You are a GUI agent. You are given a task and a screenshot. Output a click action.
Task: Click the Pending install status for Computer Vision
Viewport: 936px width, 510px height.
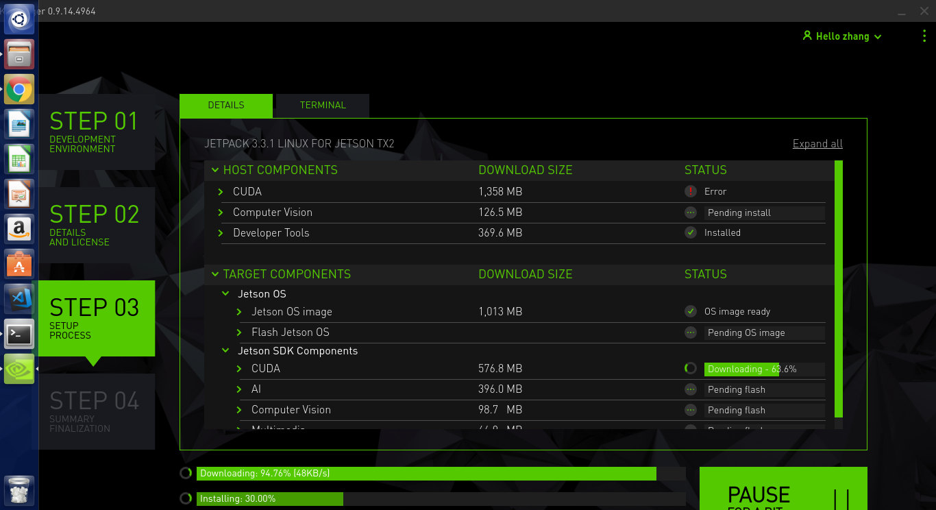pos(764,212)
